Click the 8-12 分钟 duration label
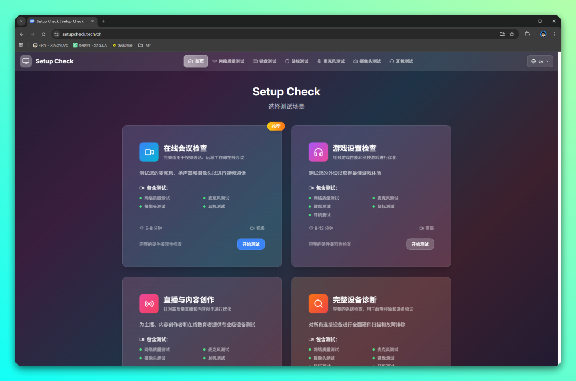The width and height of the screenshot is (576, 381). [x=321, y=228]
